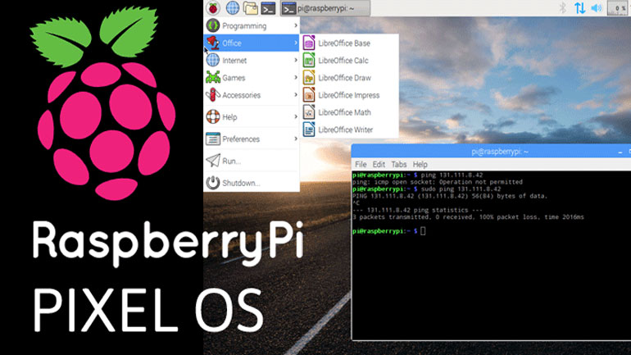Launch LibreOffice Writer from the submenu

point(349,130)
